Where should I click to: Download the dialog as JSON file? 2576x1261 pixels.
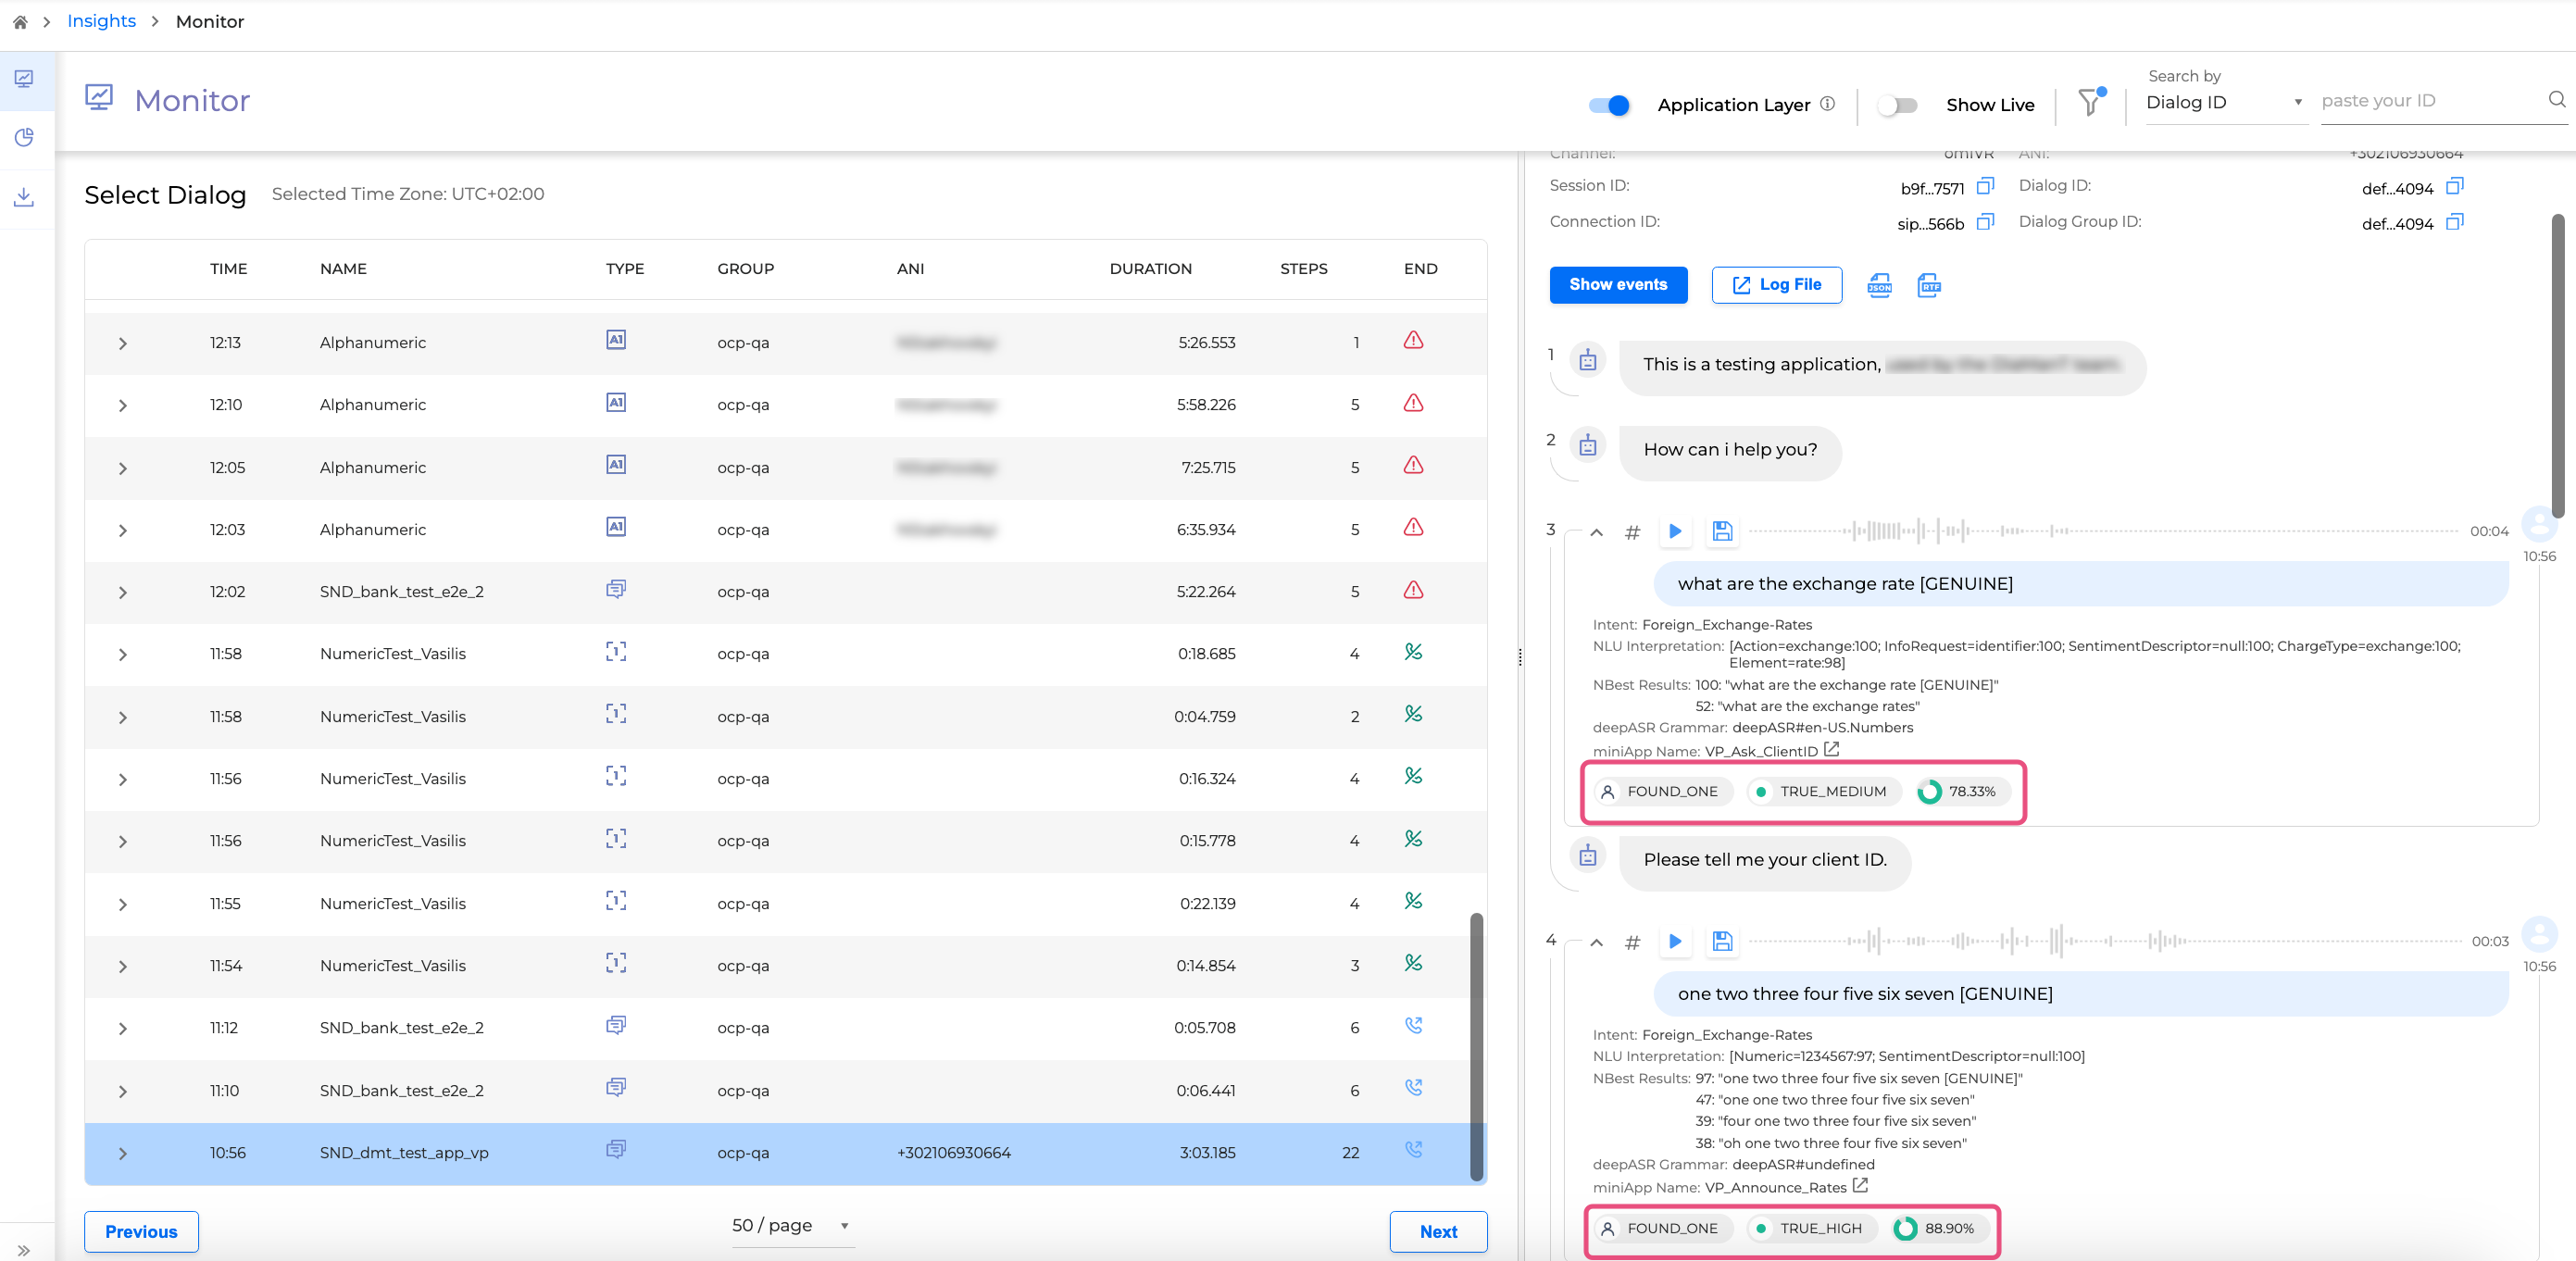click(1879, 286)
